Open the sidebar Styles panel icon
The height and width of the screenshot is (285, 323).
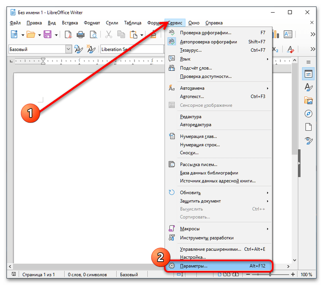308,87
